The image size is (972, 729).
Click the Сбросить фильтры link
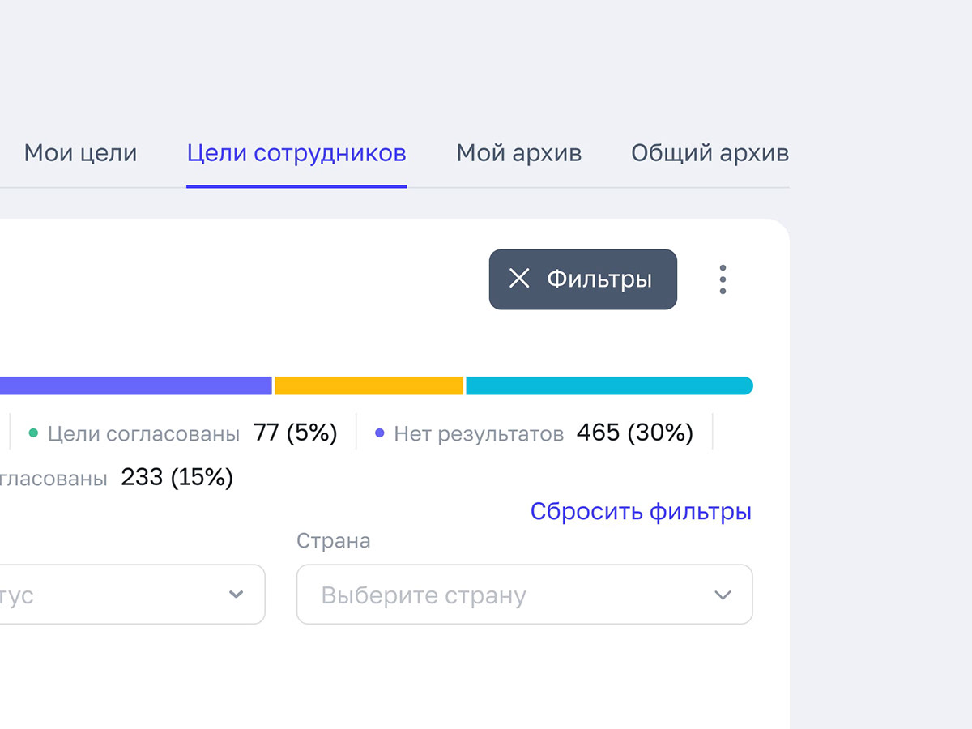[641, 511]
